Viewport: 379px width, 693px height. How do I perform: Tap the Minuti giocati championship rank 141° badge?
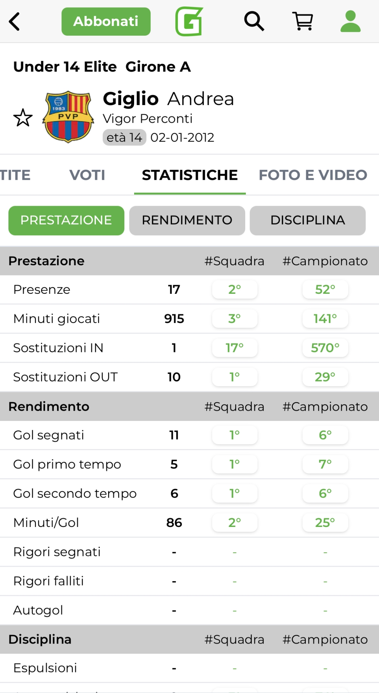coord(325,319)
